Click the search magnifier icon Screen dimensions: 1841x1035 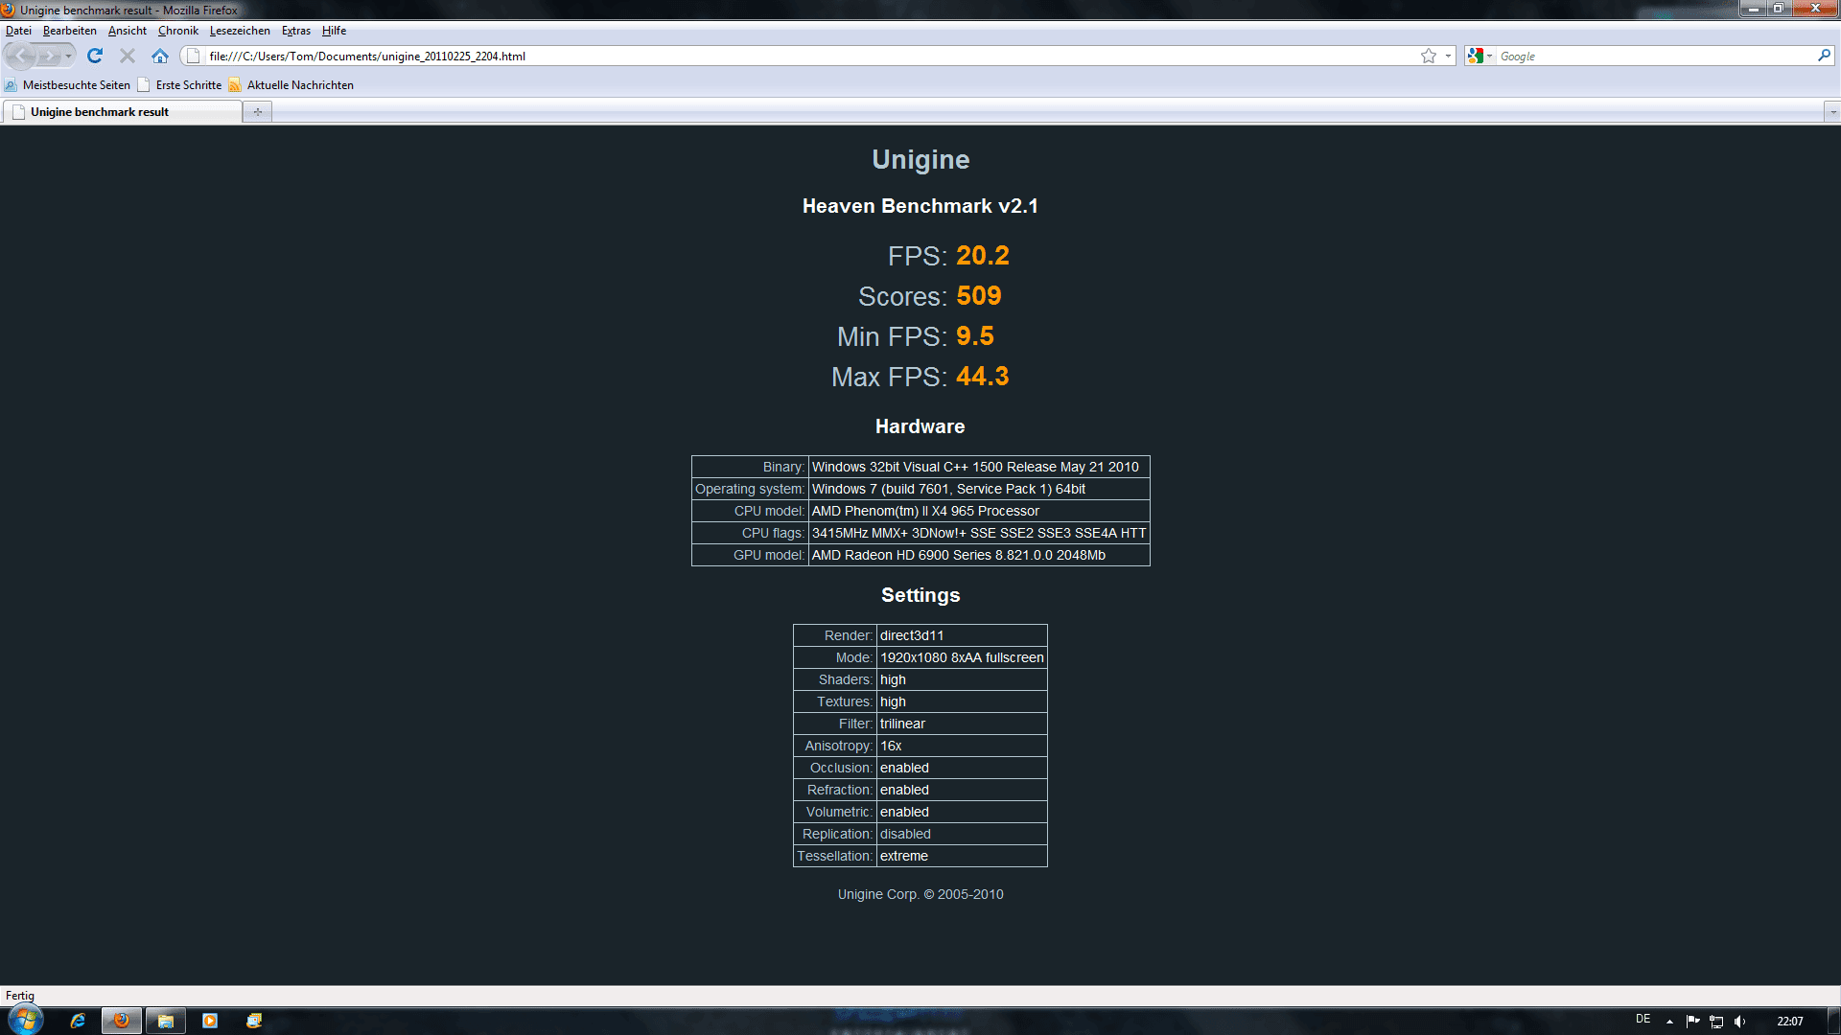click(1824, 56)
